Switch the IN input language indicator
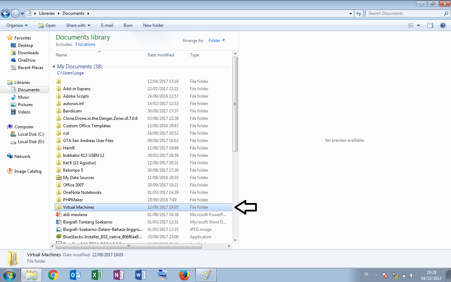This screenshot has width=451, height=282. coord(366,274)
